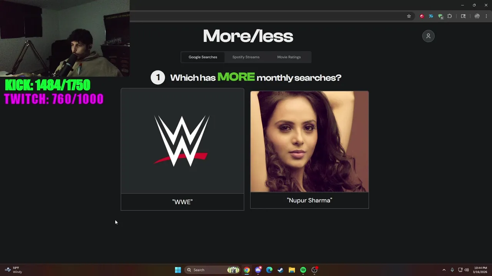
Task: Open the tab search/media icon in Chrome toolbar
Action: pos(463,16)
